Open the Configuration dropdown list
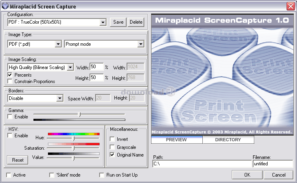297x183 pixels. tap(103, 22)
